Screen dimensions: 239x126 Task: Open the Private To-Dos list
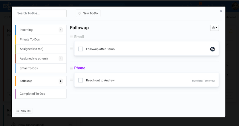click(41, 40)
